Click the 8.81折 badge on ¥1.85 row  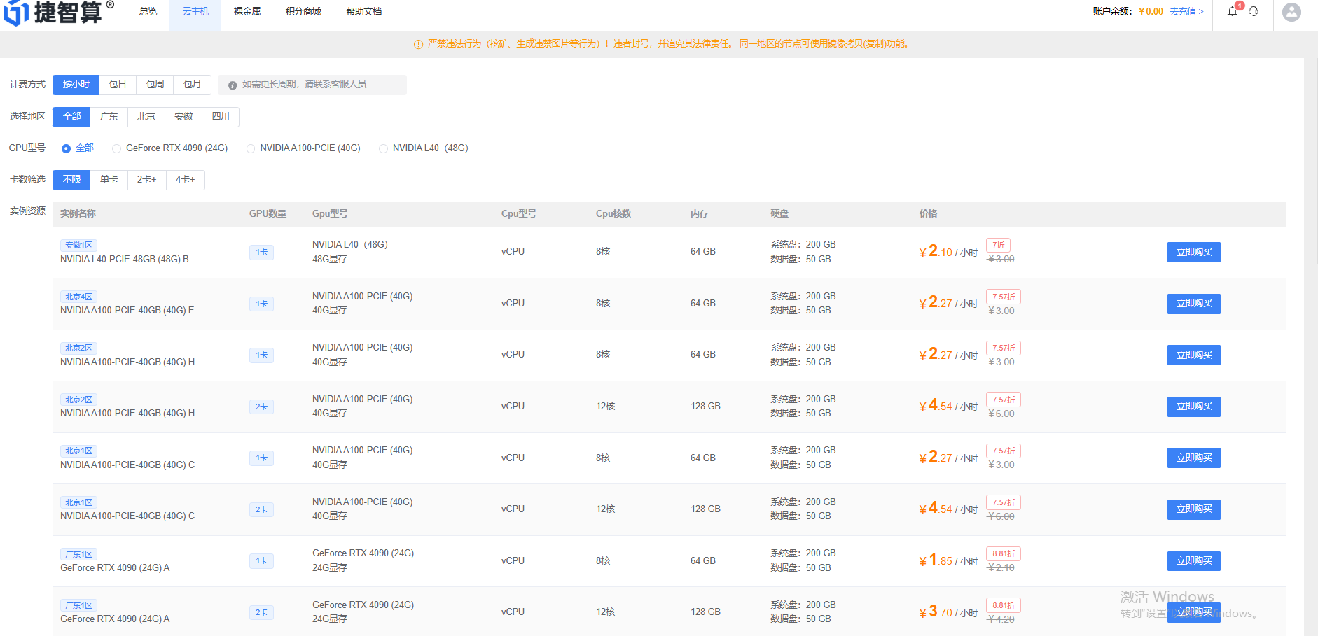click(1003, 554)
